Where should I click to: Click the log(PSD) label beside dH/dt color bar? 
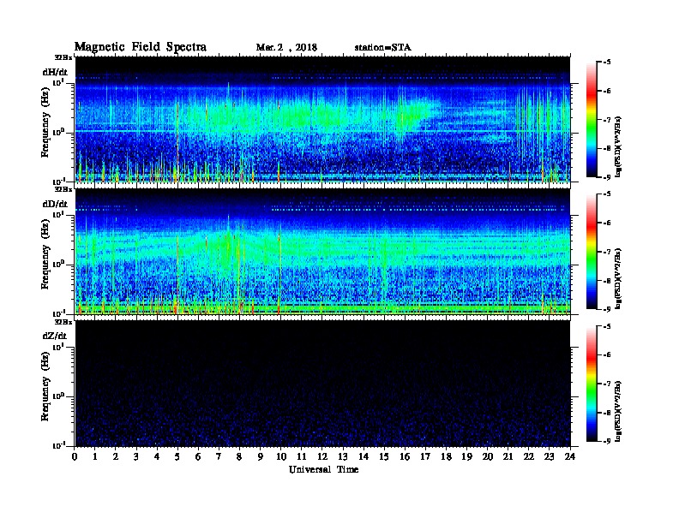[x=619, y=146]
